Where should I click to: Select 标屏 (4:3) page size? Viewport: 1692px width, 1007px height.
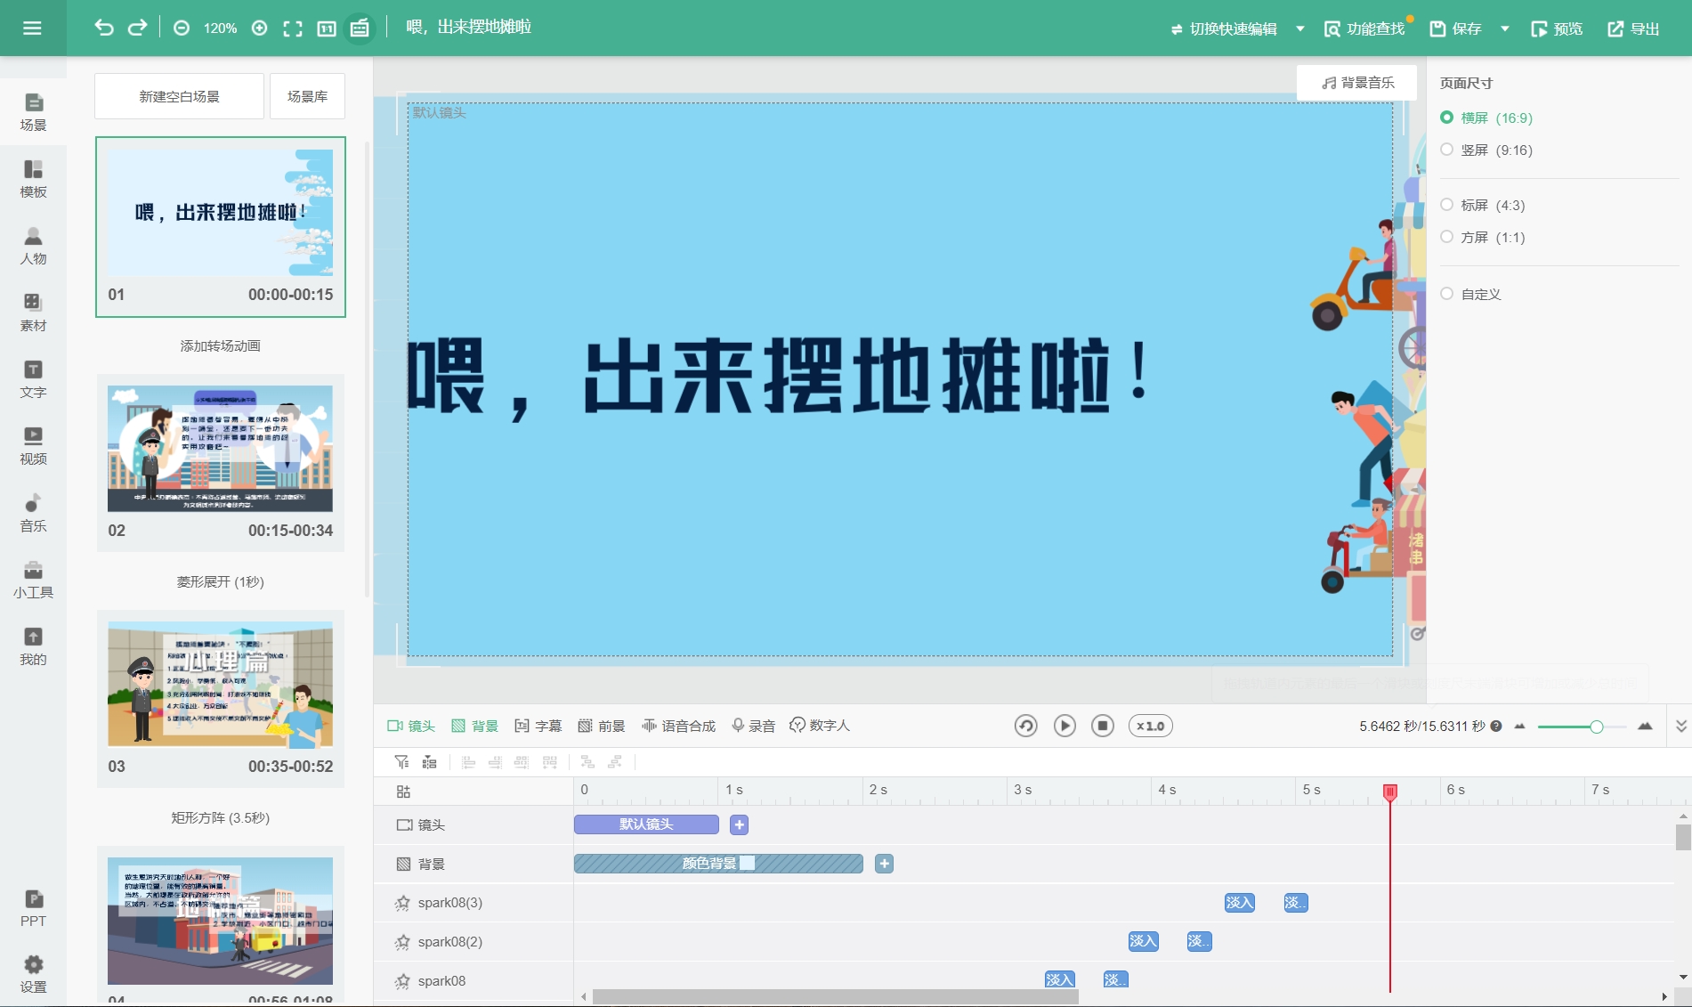1483,205
